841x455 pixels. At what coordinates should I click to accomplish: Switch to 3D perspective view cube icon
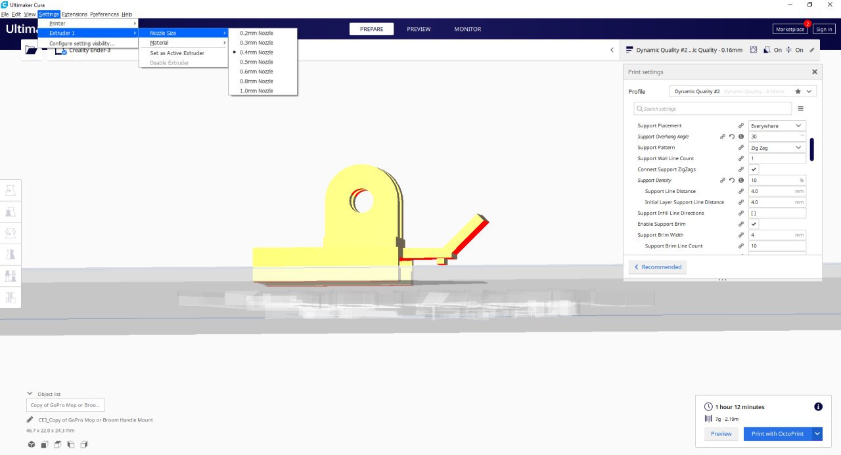click(x=31, y=444)
